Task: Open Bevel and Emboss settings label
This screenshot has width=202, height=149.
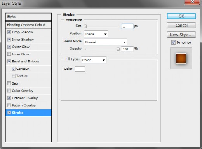Action: pyautogui.click(x=26, y=61)
